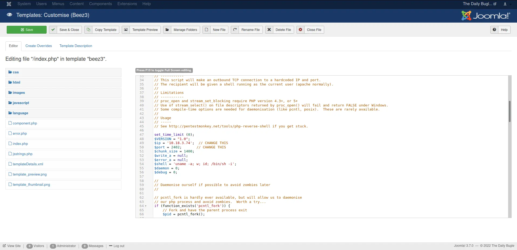Click the Delete File X icon
Screen dimensions: 517x250
point(269,30)
